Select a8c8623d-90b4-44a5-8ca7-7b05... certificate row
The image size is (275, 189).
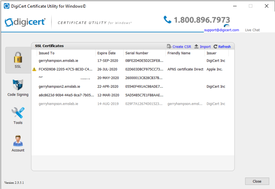coord(133,95)
